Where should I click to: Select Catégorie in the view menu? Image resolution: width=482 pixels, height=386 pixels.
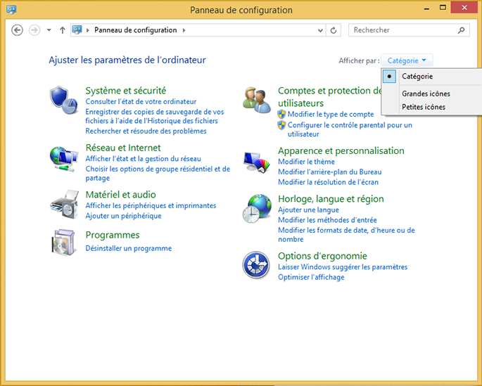click(x=432, y=76)
